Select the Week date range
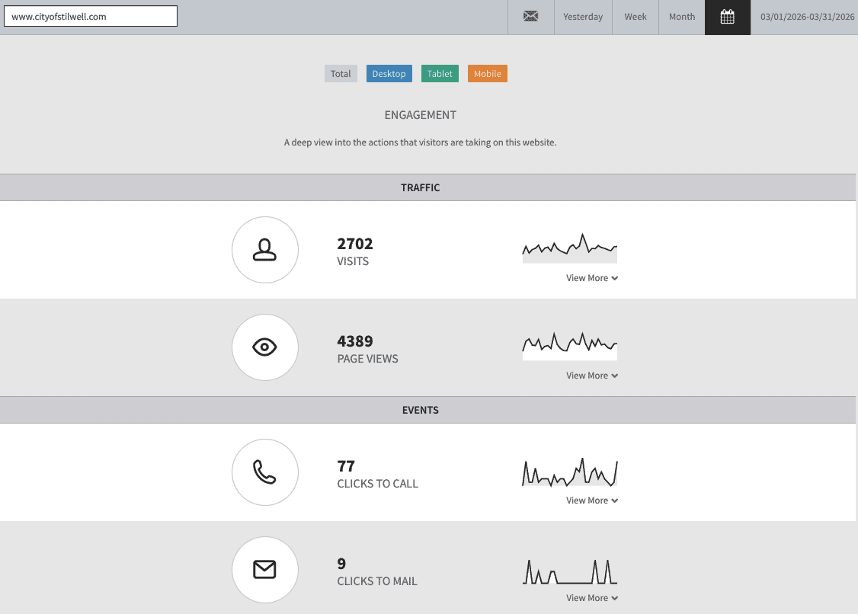858x614 pixels. (x=635, y=17)
